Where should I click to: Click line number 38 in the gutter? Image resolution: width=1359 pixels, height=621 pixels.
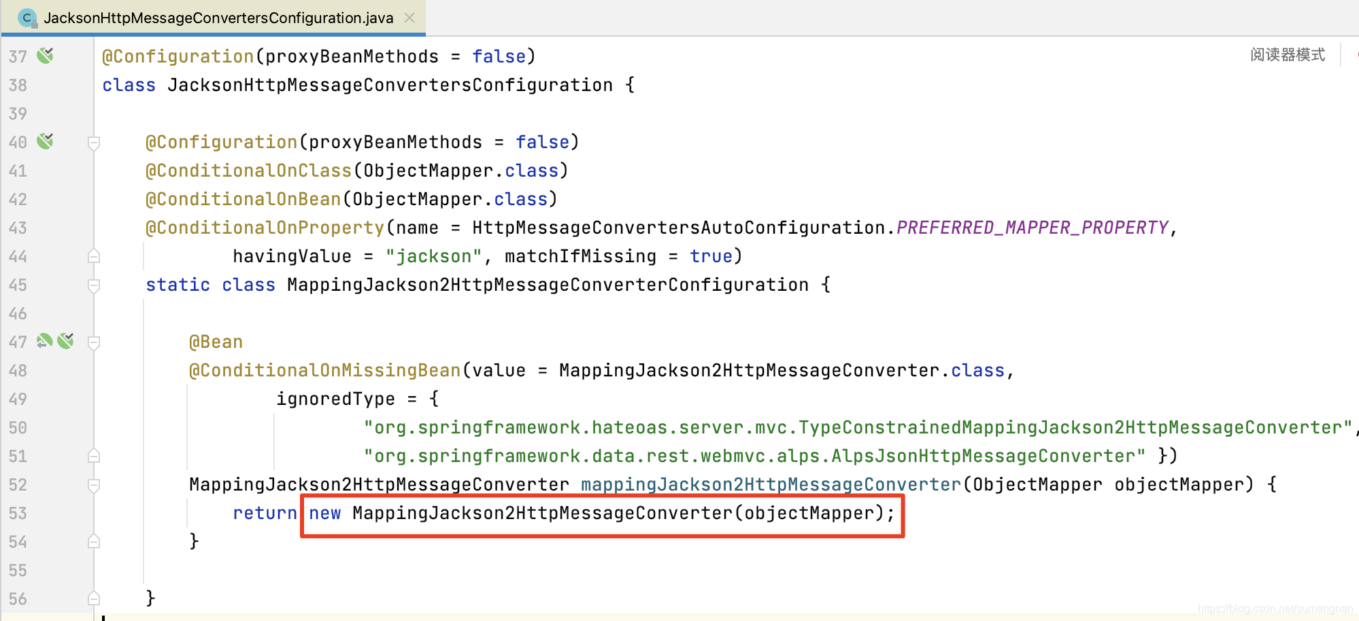click(x=18, y=86)
